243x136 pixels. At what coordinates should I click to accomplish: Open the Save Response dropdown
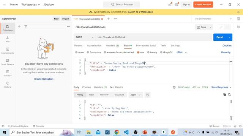[x=221, y=87]
